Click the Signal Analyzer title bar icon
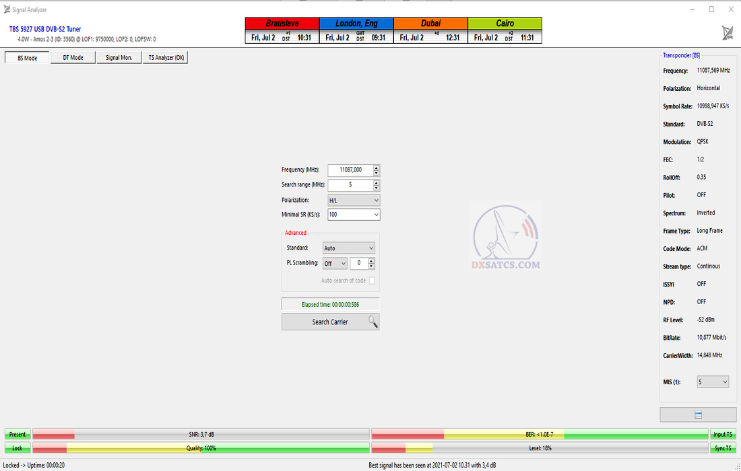Screen dimensions: 741x471 pyautogui.click(x=7, y=9)
